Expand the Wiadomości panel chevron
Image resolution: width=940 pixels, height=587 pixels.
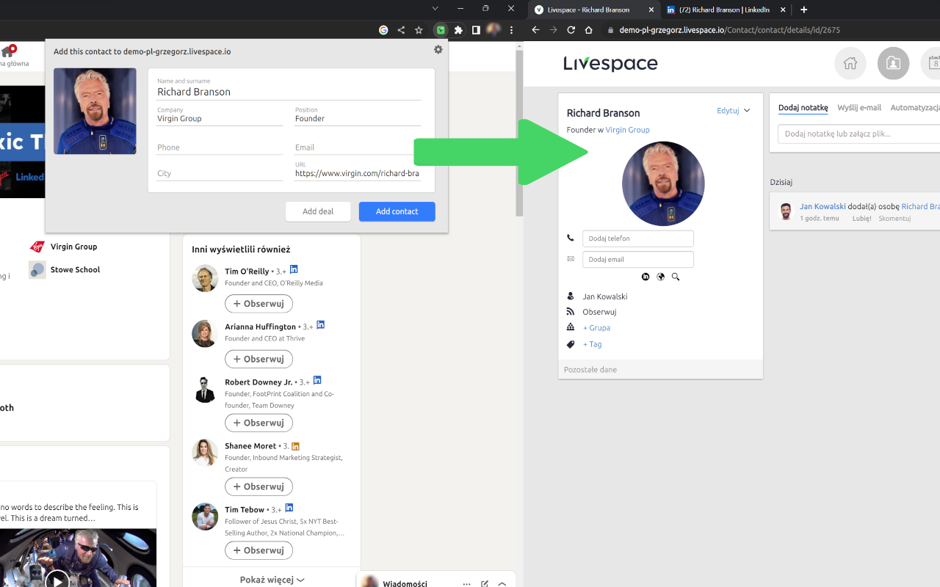pyautogui.click(x=502, y=584)
